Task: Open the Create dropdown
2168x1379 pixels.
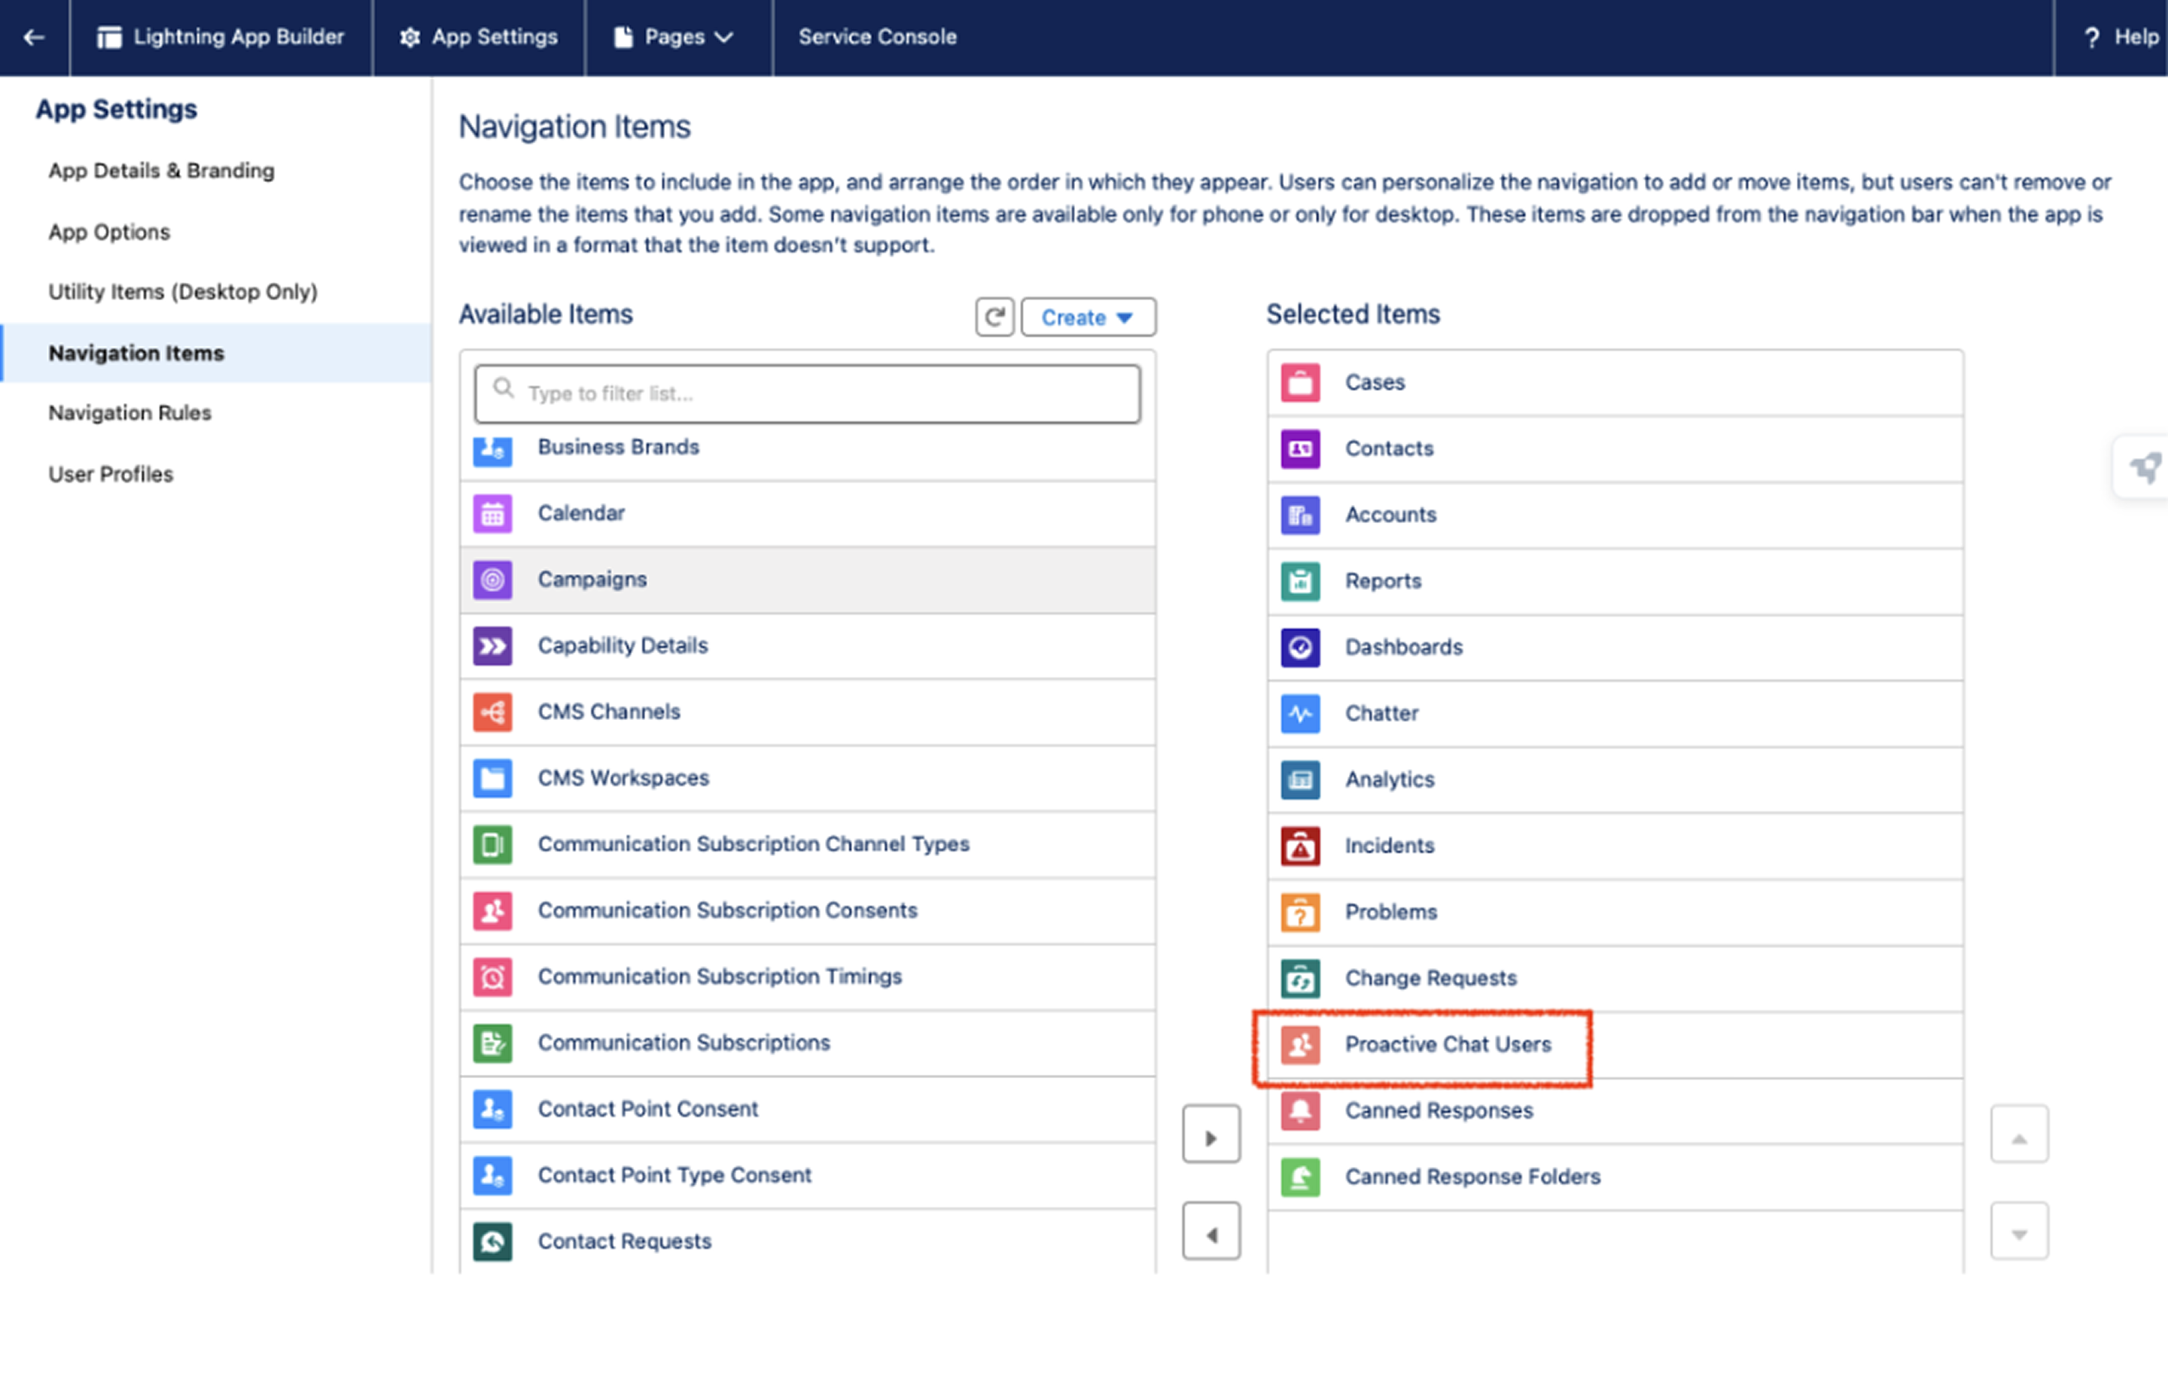Action: [1088, 317]
